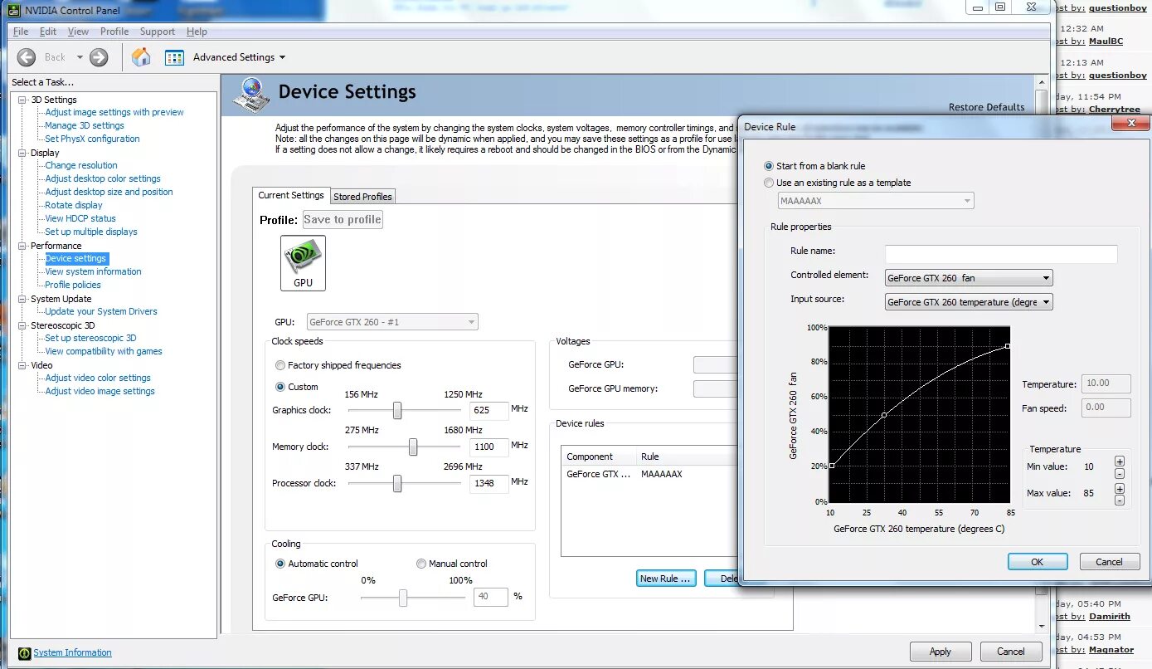The image size is (1152, 669).
Task: Collapse the Video tree node
Action: pyautogui.click(x=22, y=365)
